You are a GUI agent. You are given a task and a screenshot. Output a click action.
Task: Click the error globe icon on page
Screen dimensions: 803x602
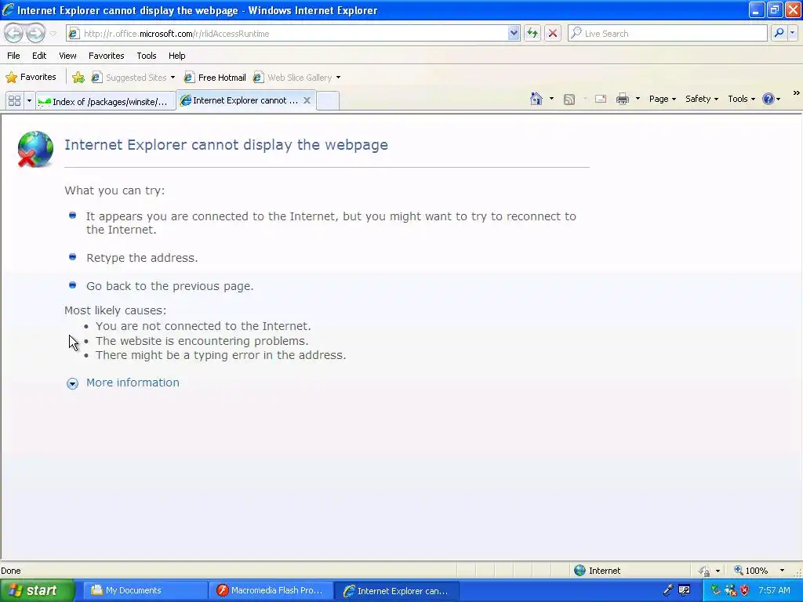coord(35,149)
